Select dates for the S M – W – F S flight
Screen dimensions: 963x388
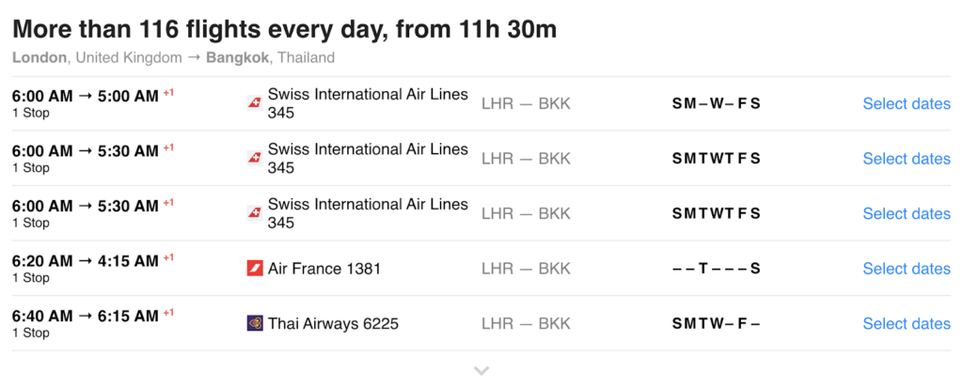(x=906, y=103)
